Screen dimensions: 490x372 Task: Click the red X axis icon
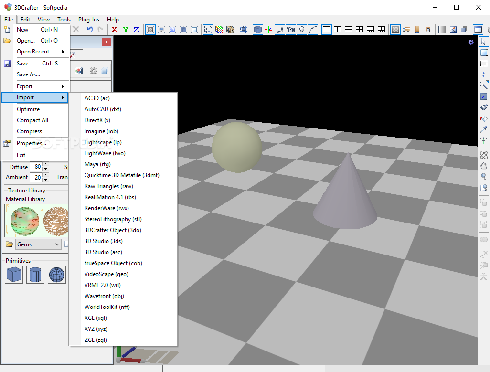(114, 29)
